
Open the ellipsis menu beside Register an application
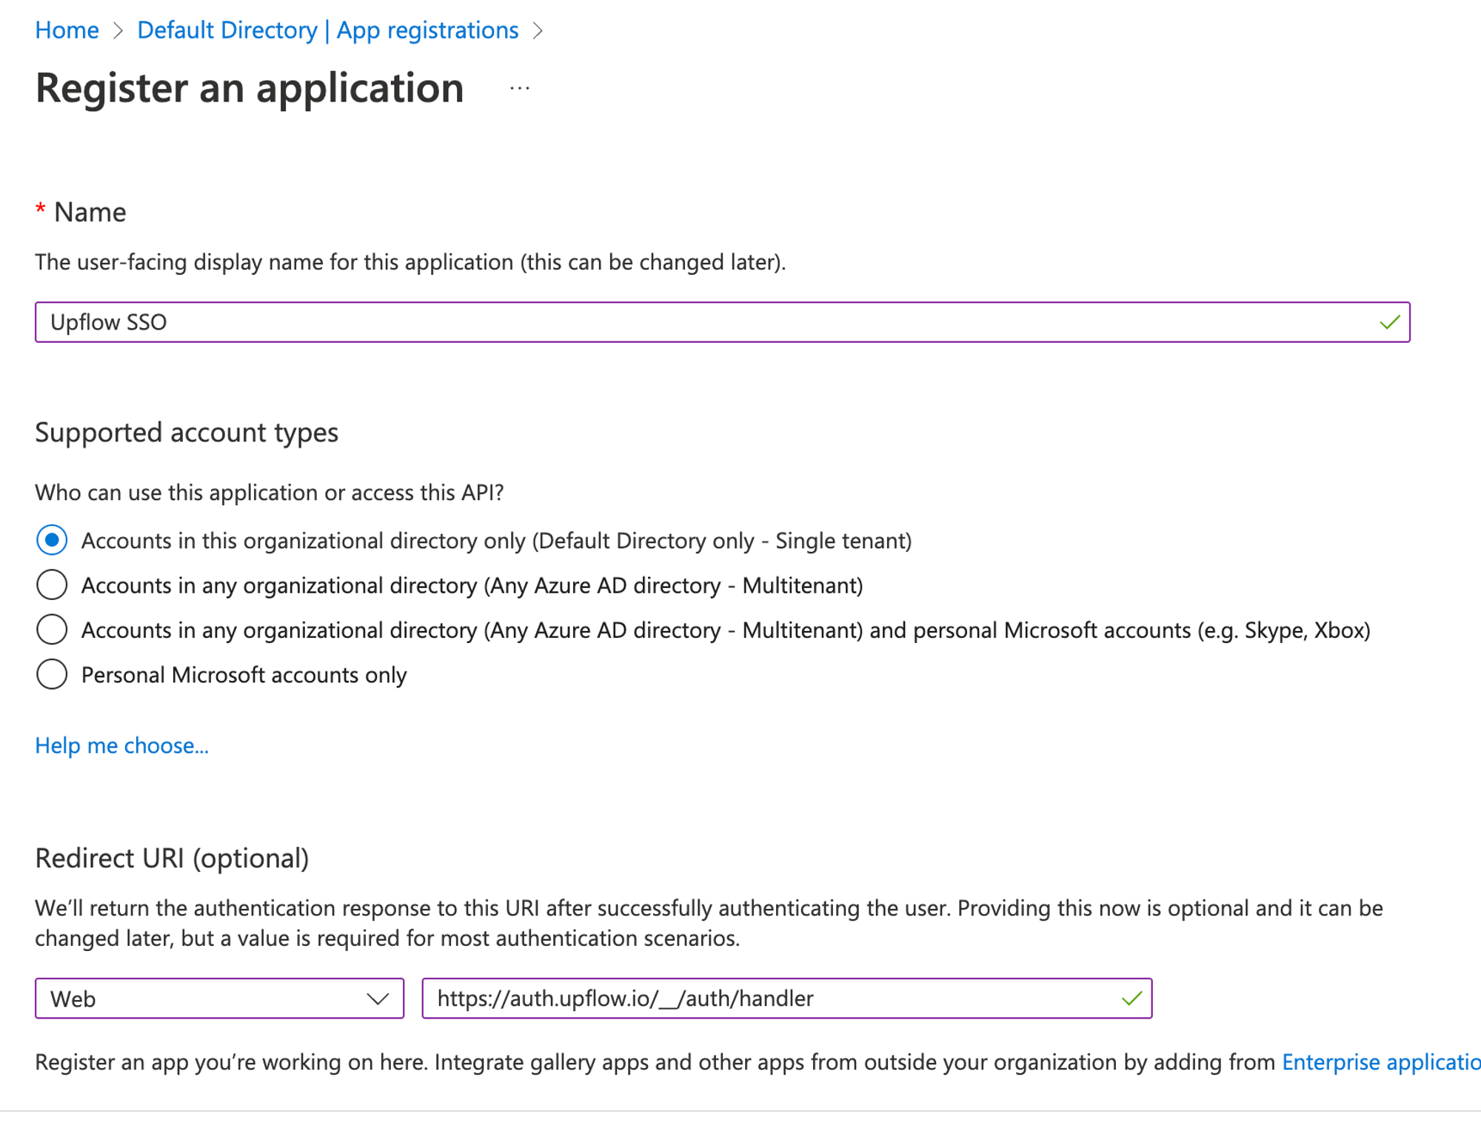click(x=520, y=88)
